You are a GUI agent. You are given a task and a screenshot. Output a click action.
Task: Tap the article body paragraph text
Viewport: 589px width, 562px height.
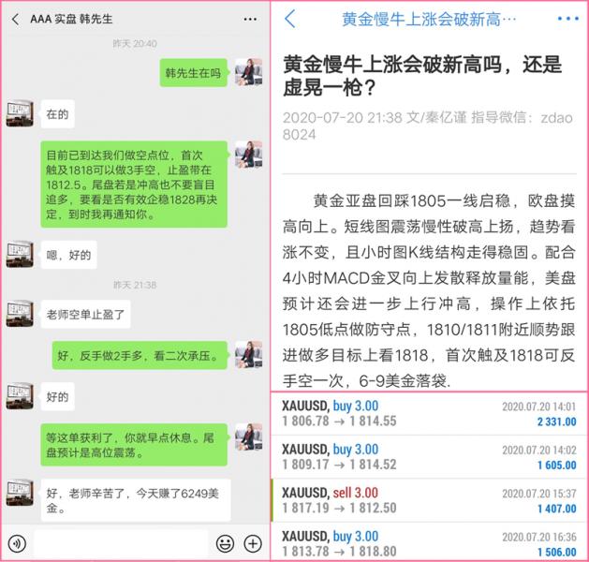[429, 290]
